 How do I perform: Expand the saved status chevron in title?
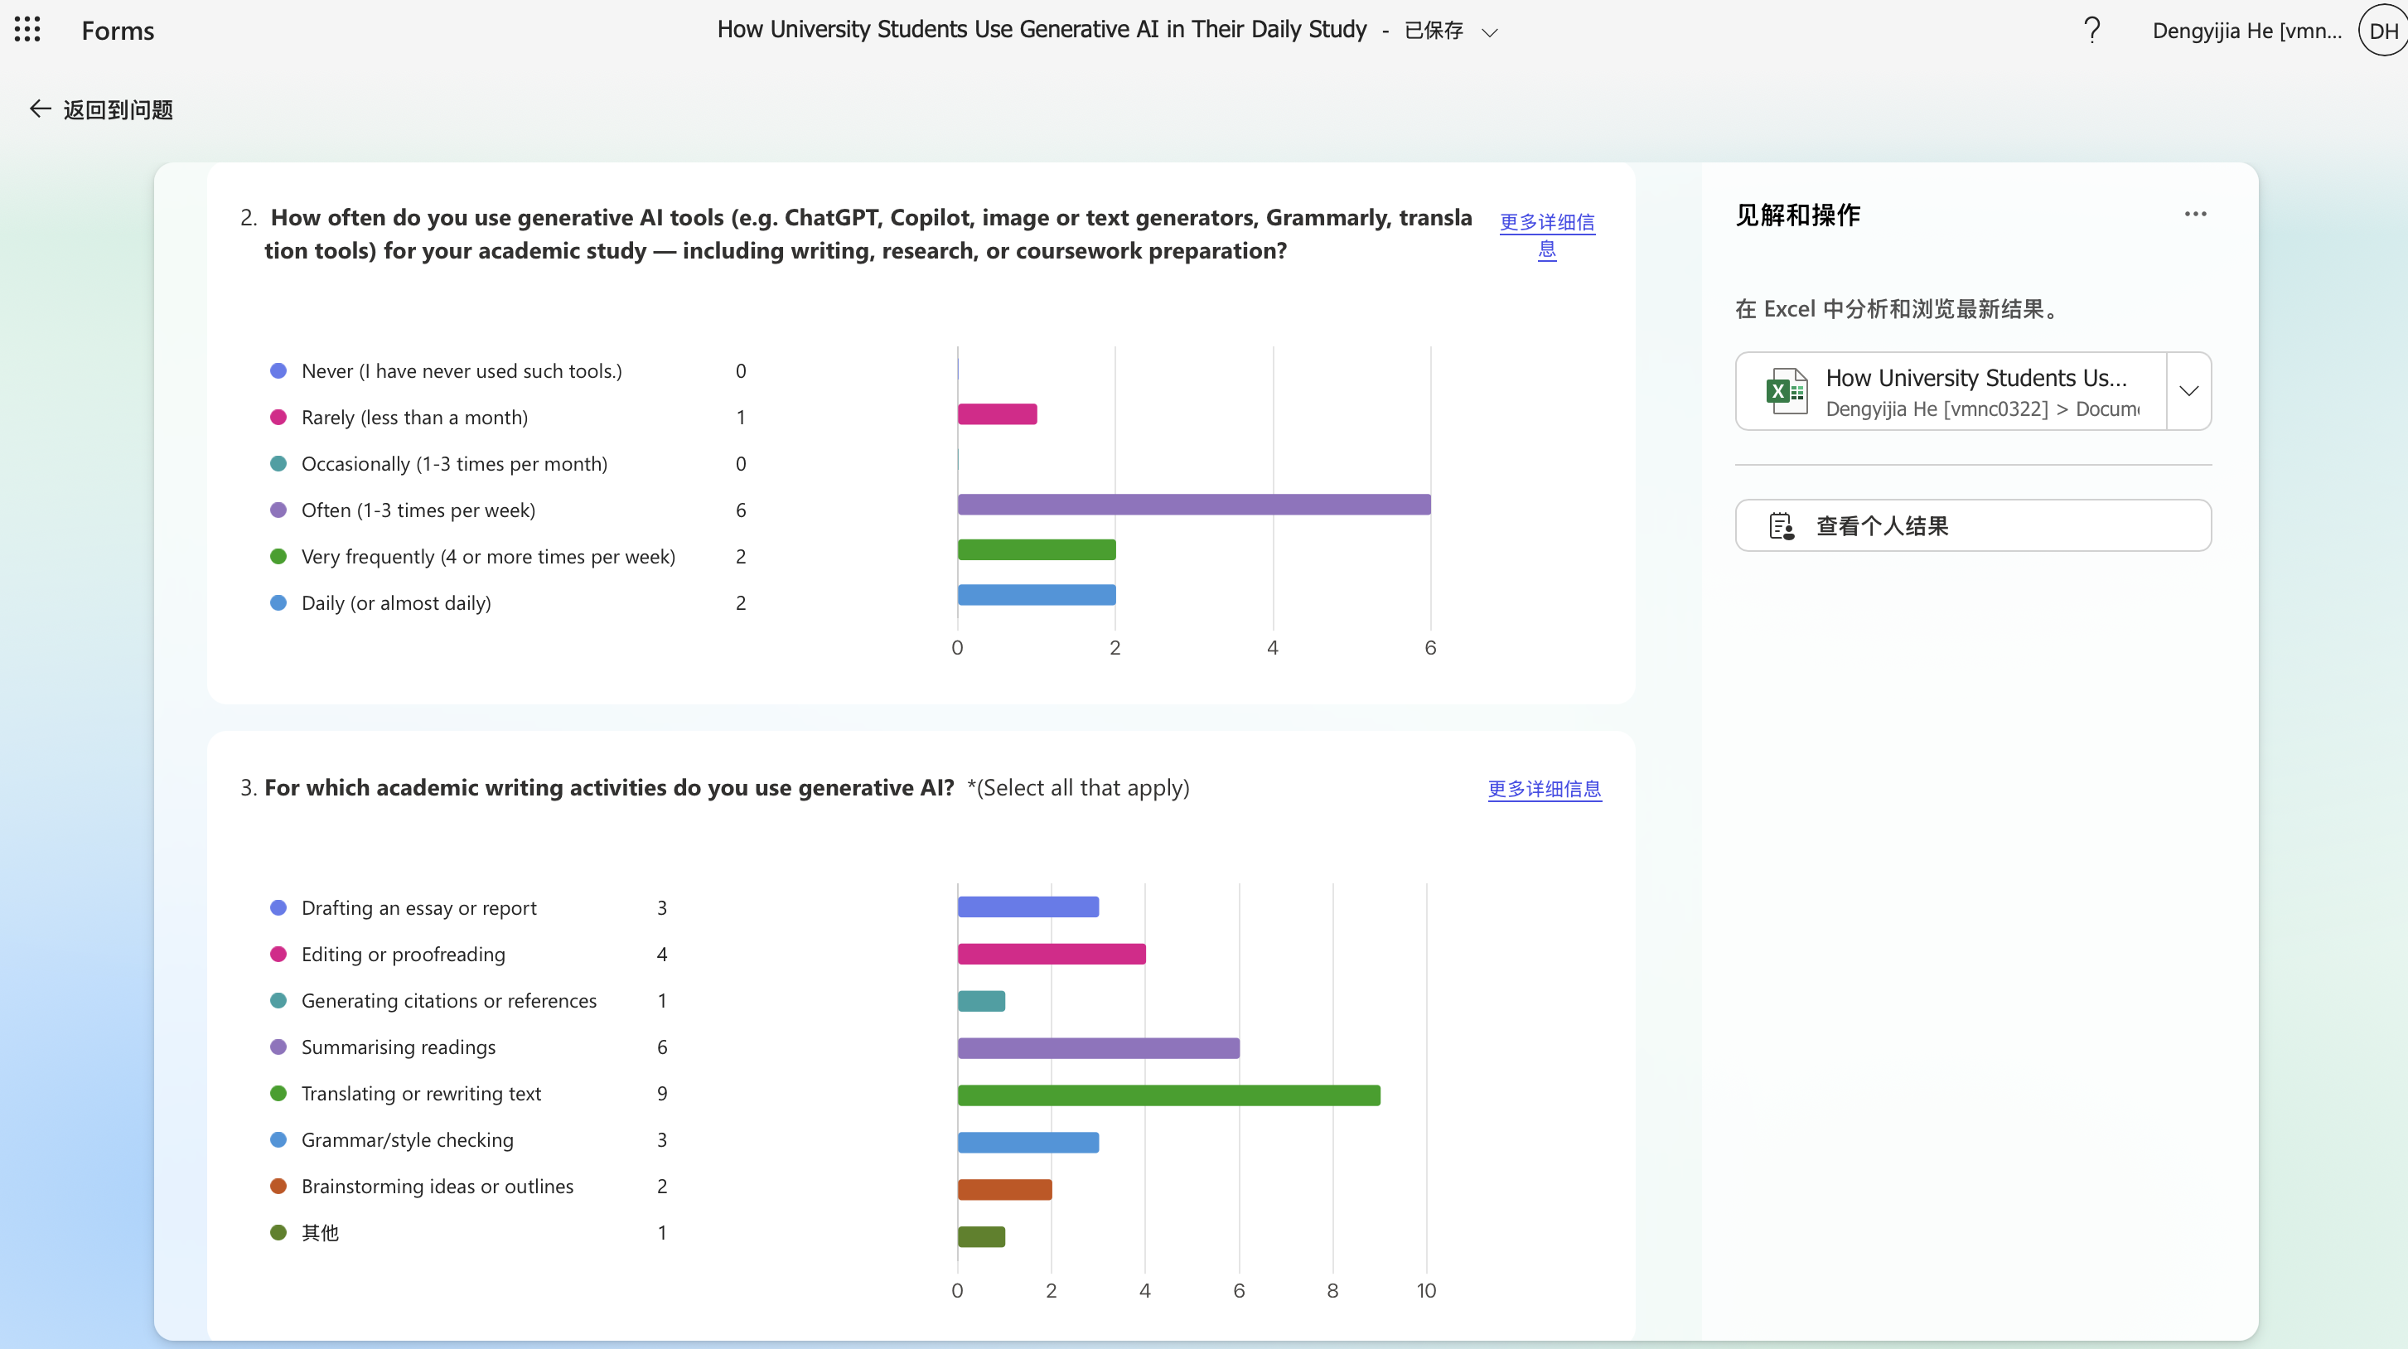[x=1490, y=31]
